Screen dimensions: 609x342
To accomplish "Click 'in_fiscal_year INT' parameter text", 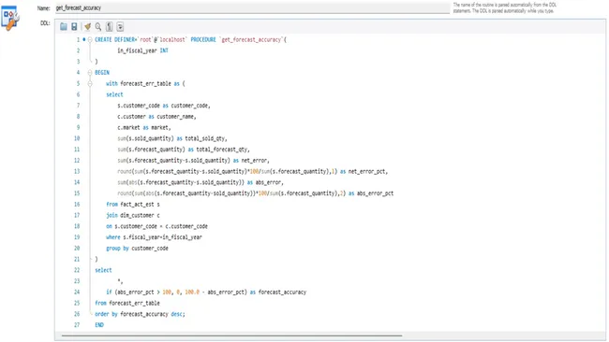I will pos(143,50).
